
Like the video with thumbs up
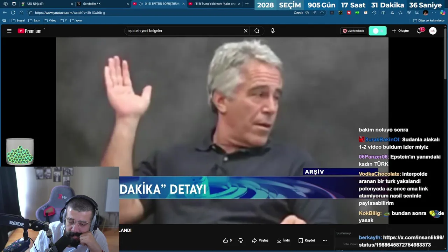[x=227, y=240]
